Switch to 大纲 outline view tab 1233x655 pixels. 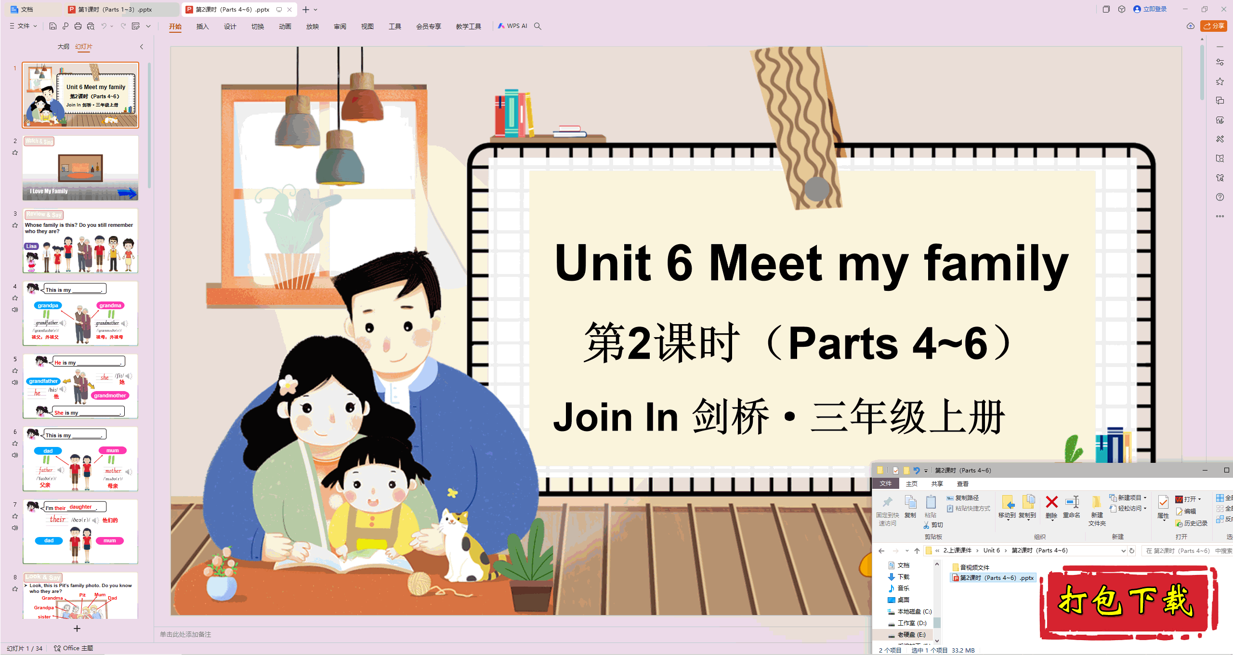coord(63,47)
